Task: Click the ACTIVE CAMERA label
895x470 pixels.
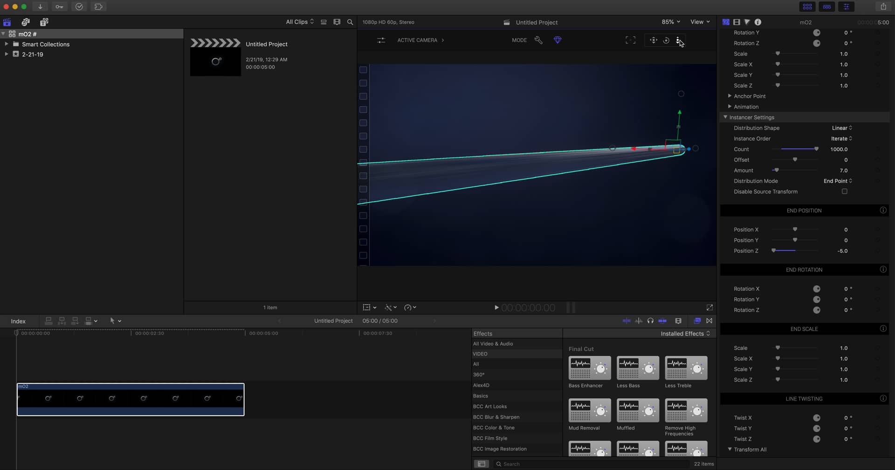Action: 417,40
